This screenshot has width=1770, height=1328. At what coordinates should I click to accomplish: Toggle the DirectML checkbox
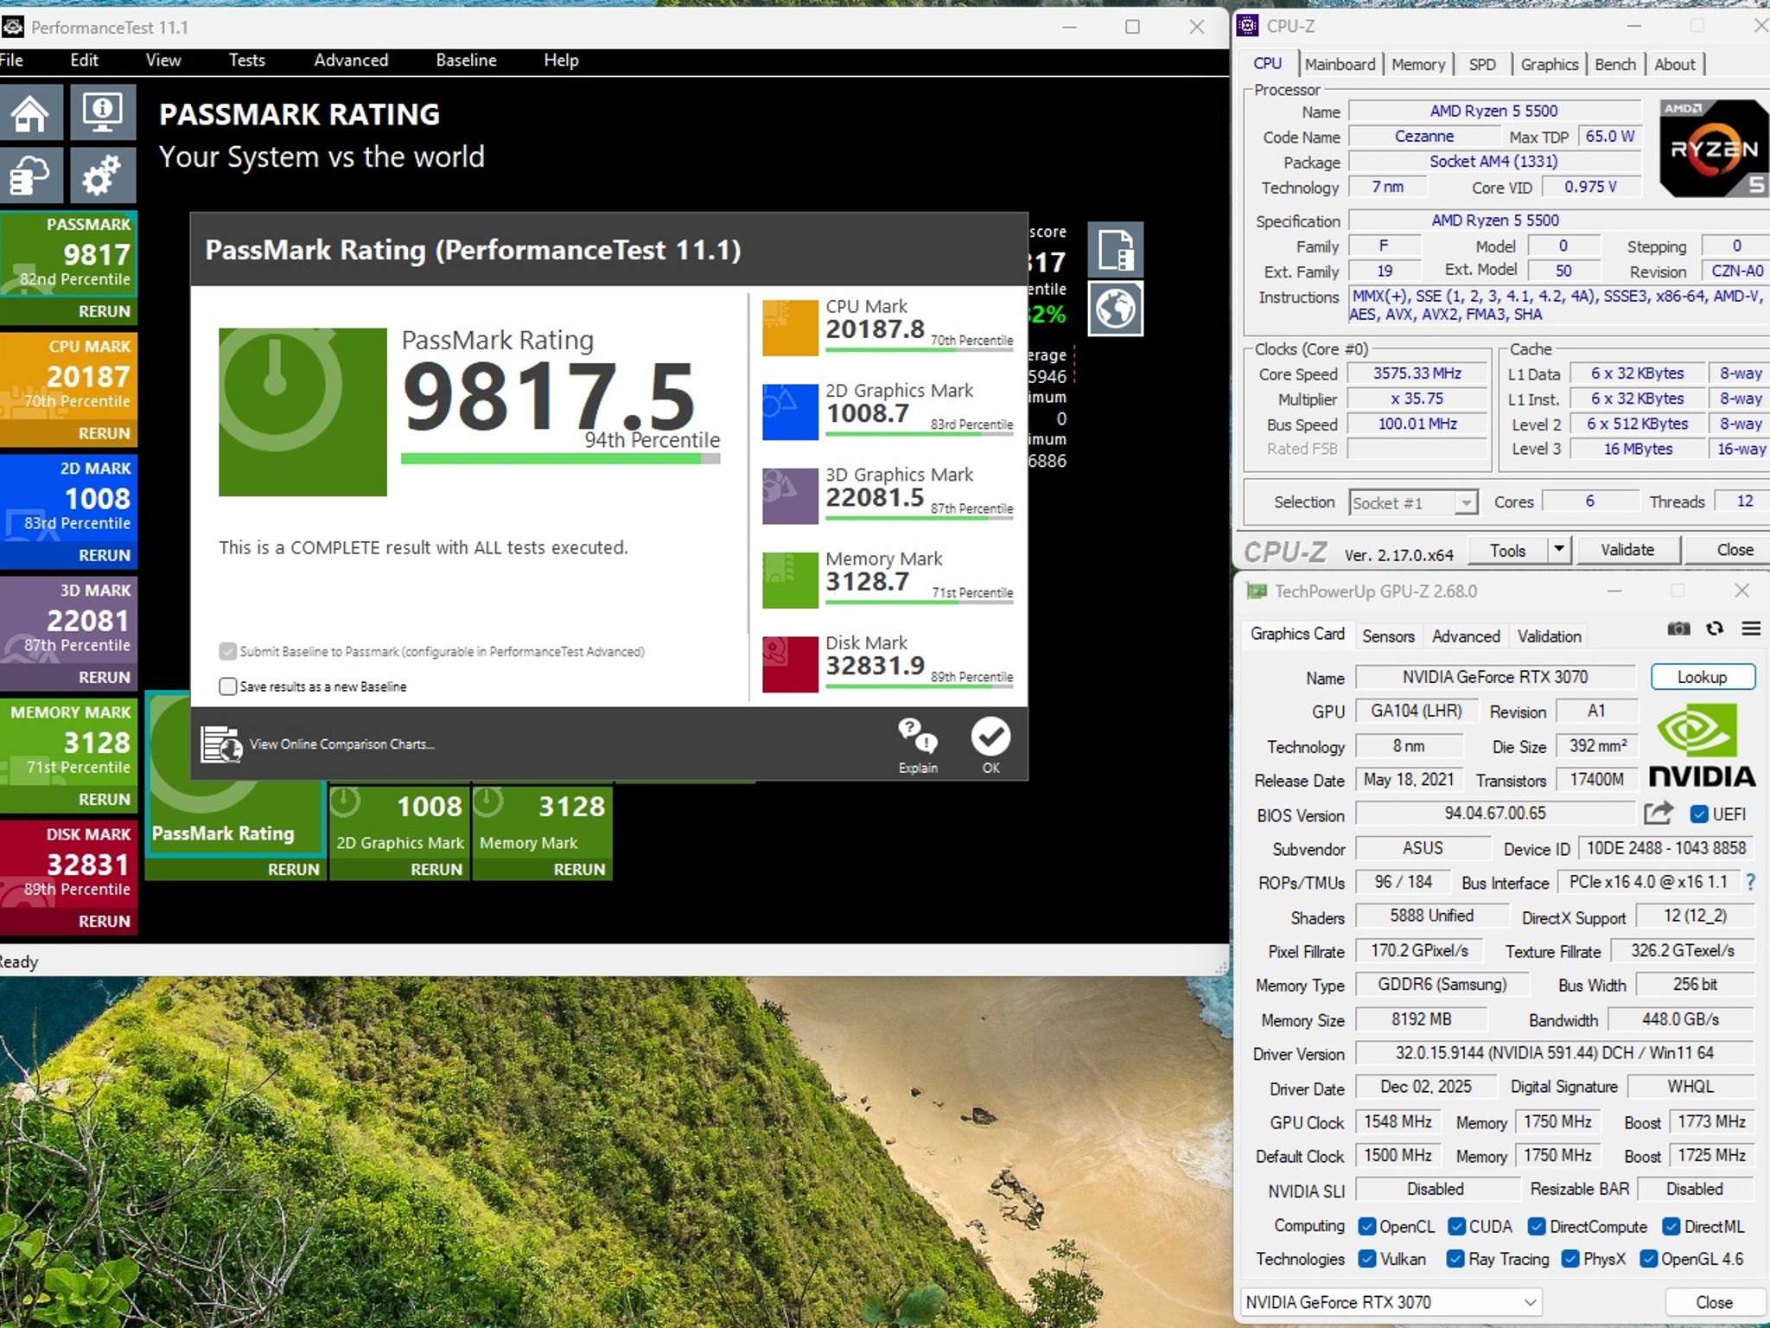click(x=1671, y=1227)
